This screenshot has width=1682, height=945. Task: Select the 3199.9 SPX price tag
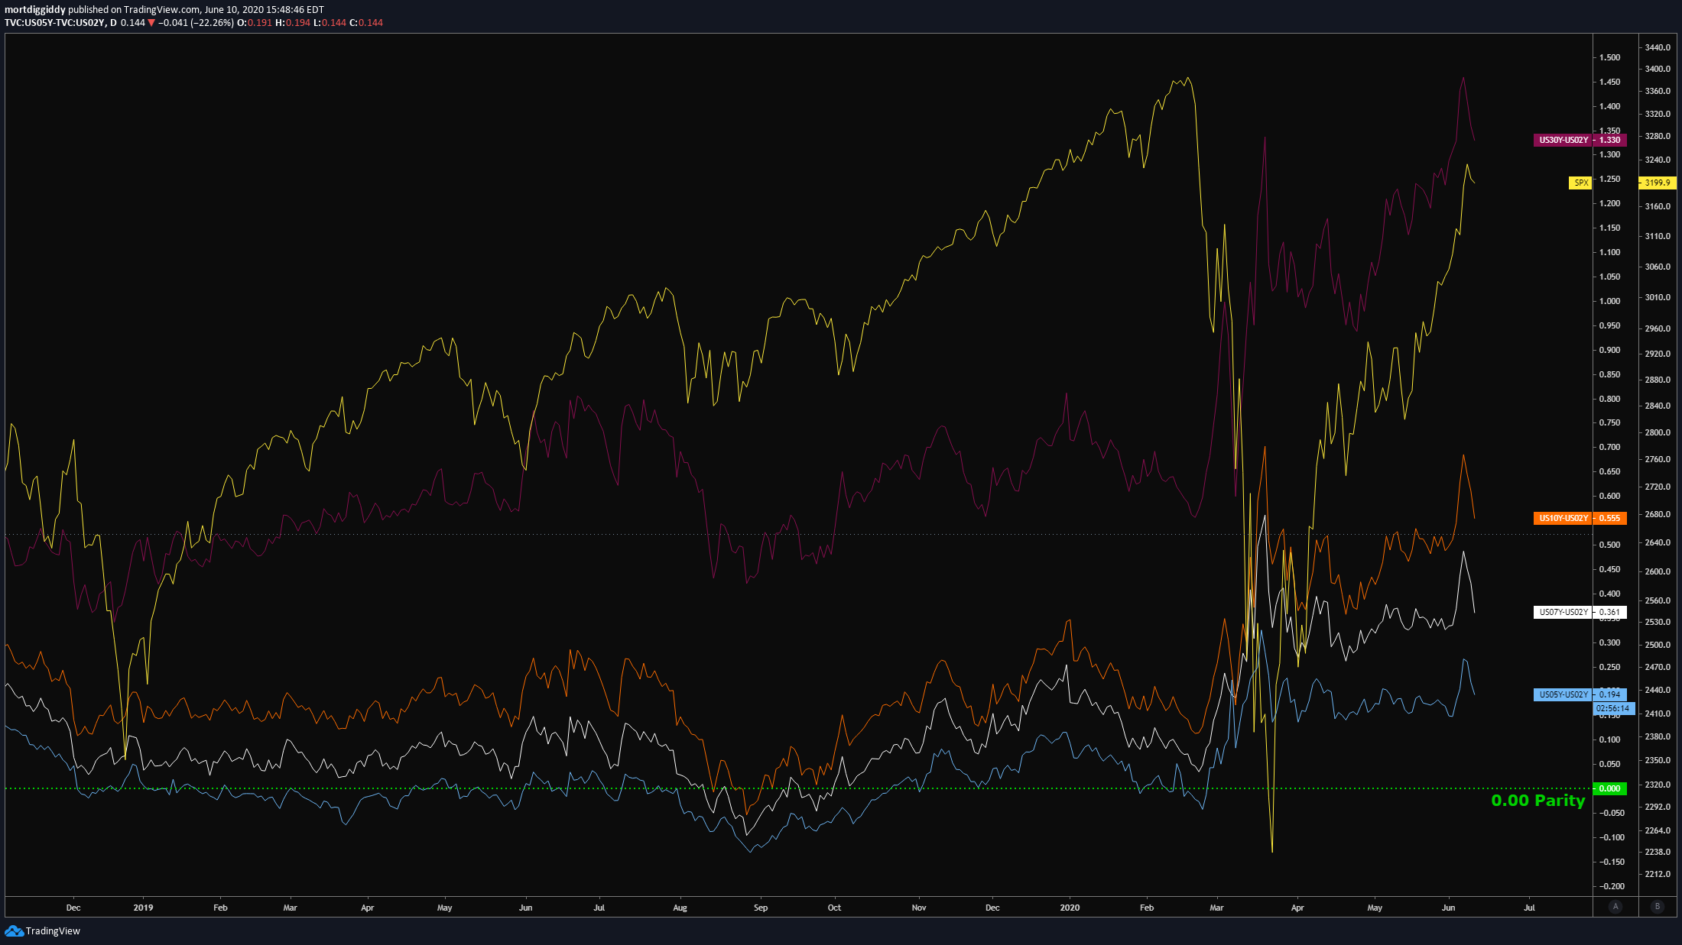[1658, 183]
